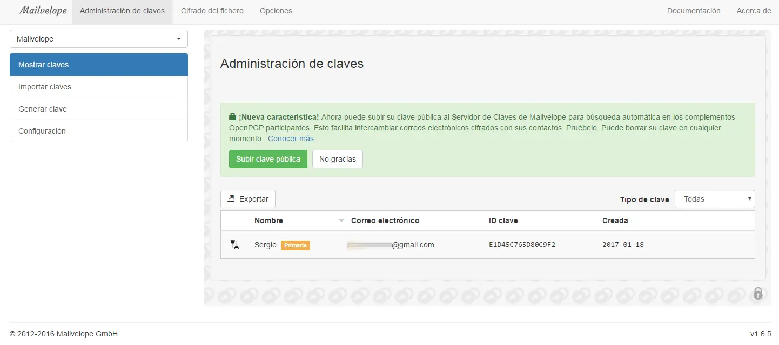Click the creation date 2017-01-18
This screenshot has height=345, width=779.
(623, 245)
